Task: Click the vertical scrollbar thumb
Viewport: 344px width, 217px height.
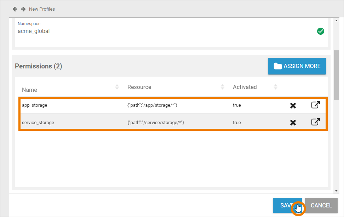Action: click(x=336, y=71)
